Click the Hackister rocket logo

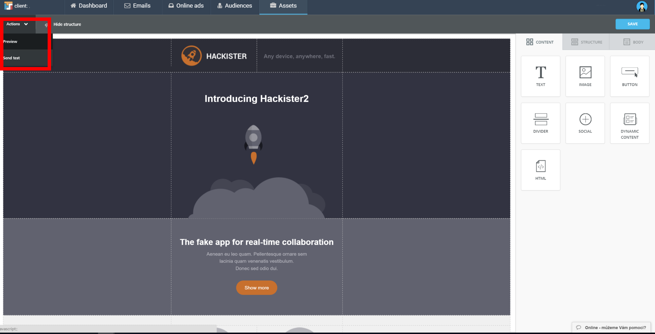[191, 56]
